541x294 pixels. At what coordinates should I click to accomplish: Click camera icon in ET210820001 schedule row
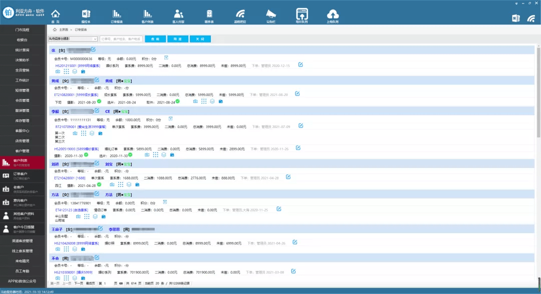tap(195, 101)
